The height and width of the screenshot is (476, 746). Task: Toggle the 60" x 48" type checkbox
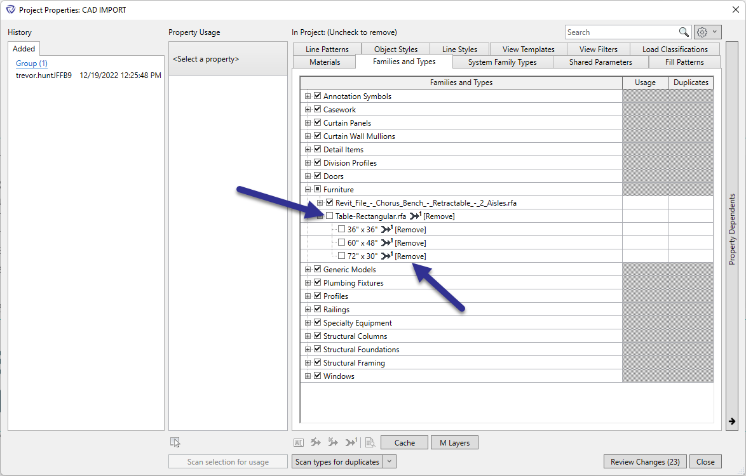[x=341, y=242]
